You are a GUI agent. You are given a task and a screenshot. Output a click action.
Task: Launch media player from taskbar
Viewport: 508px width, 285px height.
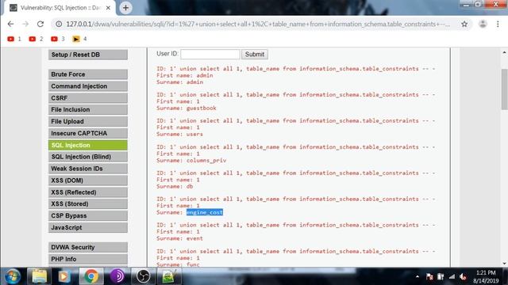(64, 276)
